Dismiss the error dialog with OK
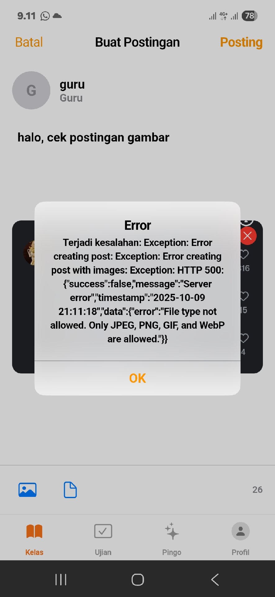The height and width of the screenshot is (597, 275). click(137, 378)
